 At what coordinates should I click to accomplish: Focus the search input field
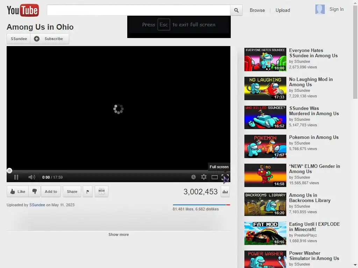tap(138, 10)
